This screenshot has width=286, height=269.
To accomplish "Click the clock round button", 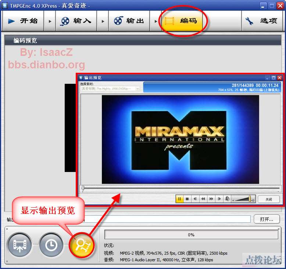I will click(x=51, y=245).
